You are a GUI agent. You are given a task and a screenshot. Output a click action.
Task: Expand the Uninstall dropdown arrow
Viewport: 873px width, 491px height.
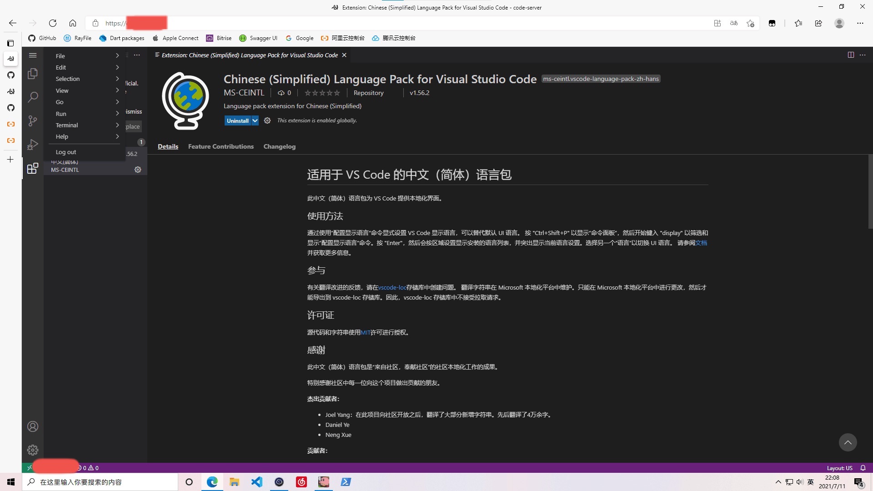254,120
